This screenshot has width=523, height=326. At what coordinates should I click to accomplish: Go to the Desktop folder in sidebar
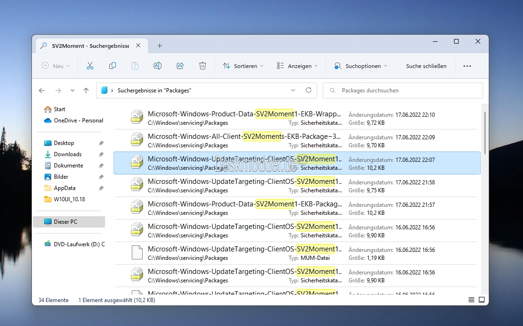64,143
